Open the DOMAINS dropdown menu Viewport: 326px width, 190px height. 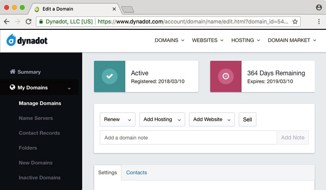(169, 40)
